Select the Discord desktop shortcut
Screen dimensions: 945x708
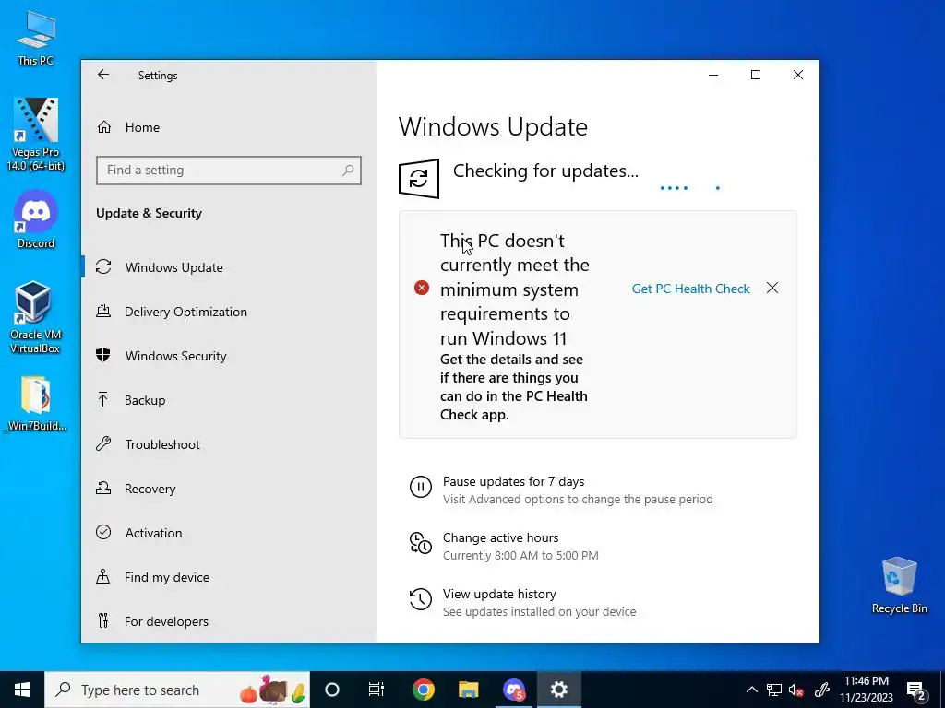36,219
